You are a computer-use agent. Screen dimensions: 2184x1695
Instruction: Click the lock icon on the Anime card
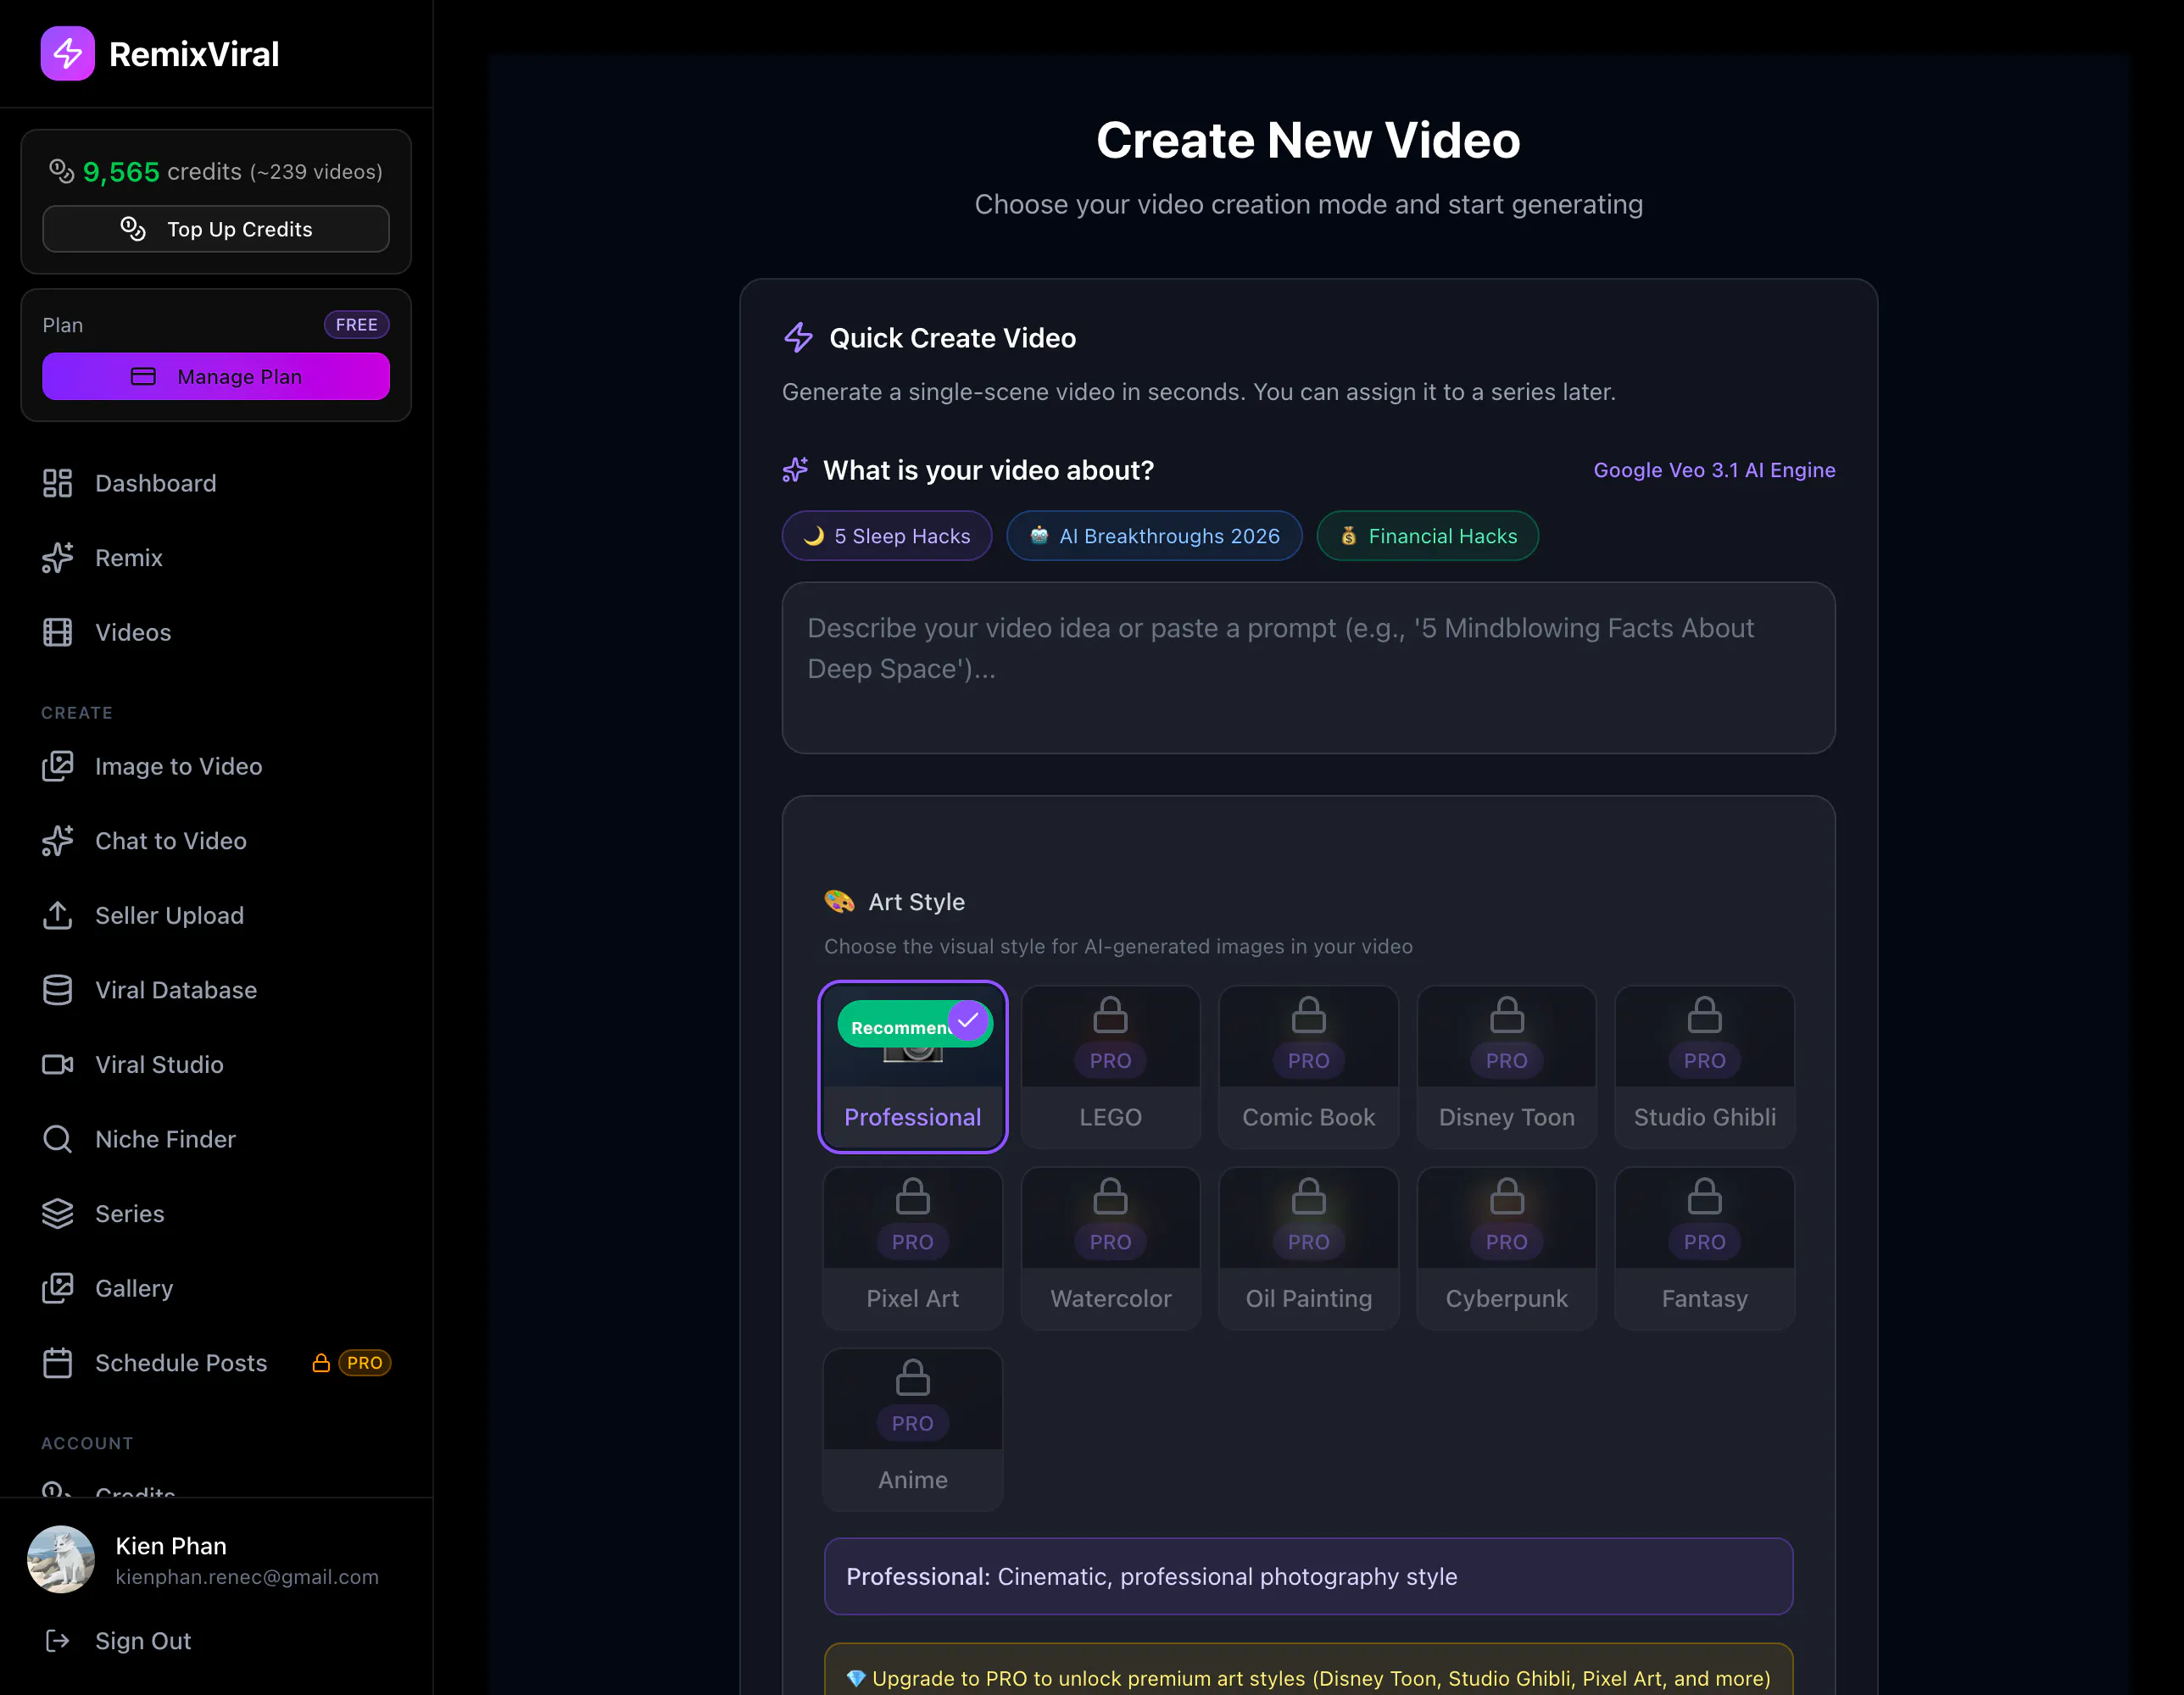point(912,1377)
